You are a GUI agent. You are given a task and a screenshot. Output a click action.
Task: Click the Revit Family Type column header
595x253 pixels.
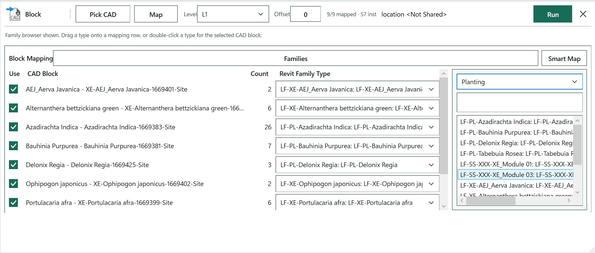(305, 74)
